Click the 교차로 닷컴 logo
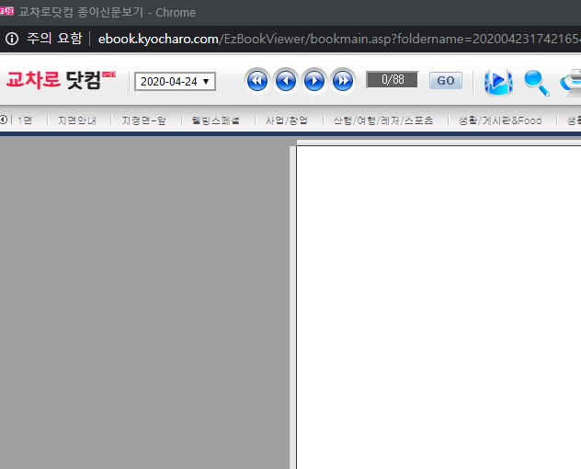The image size is (581, 469). click(x=61, y=80)
